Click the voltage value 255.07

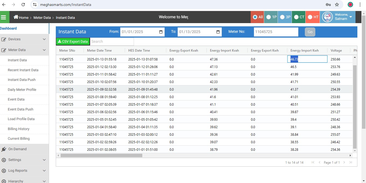[x=335, y=134]
